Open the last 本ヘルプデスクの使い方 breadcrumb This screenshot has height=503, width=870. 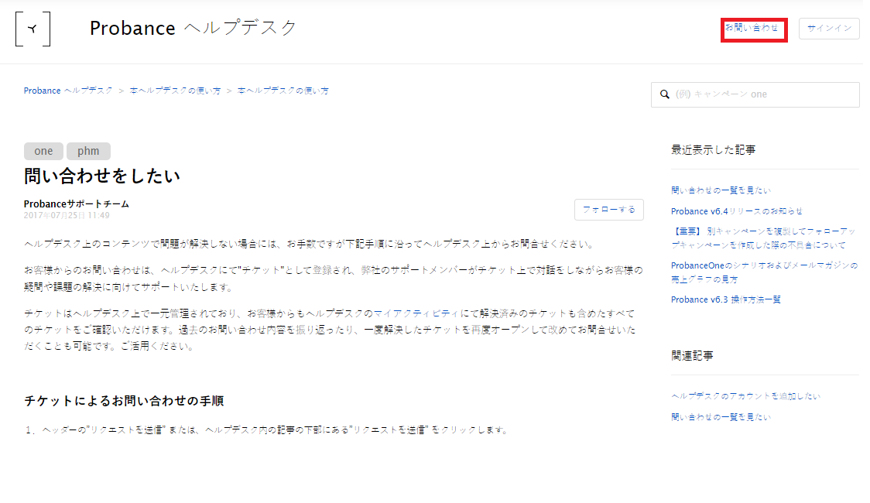[x=283, y=91]
